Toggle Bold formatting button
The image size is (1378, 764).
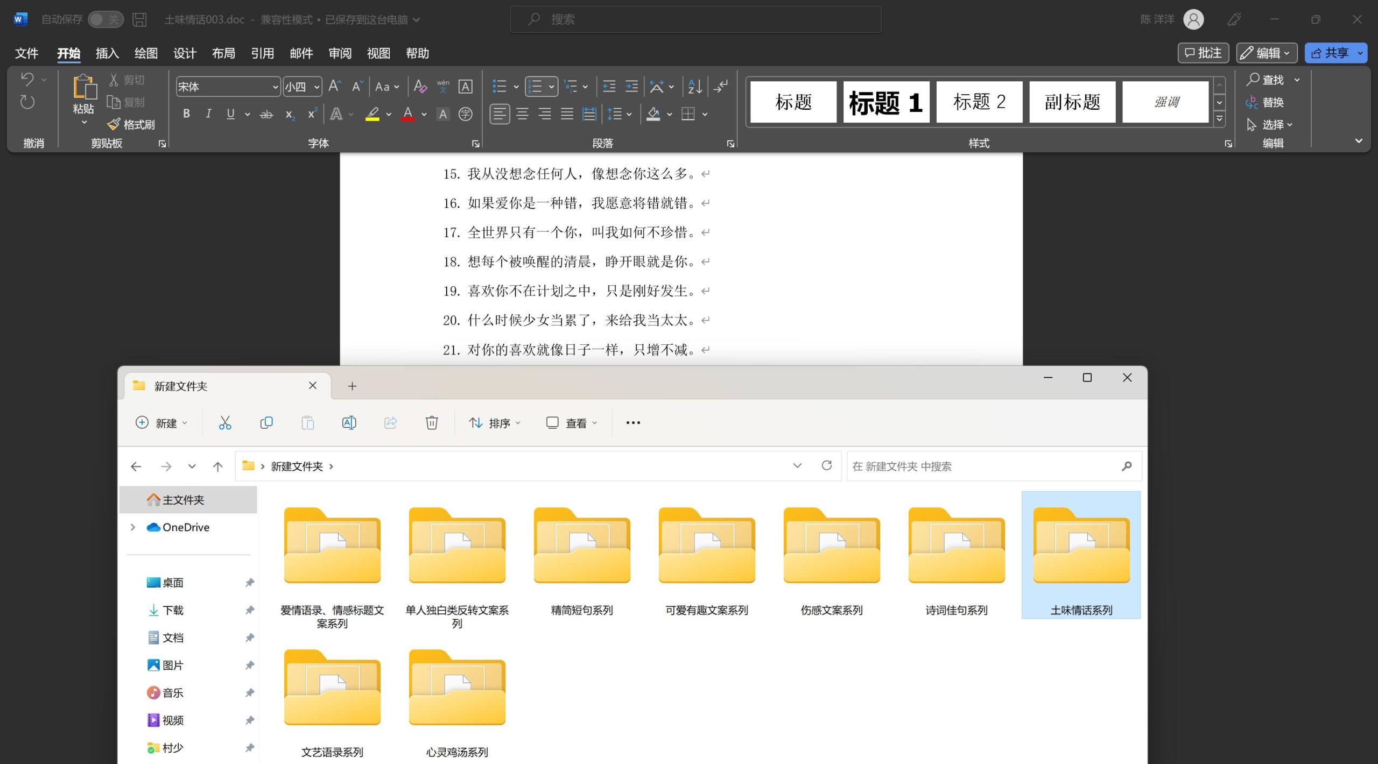(x=186, y=114)
